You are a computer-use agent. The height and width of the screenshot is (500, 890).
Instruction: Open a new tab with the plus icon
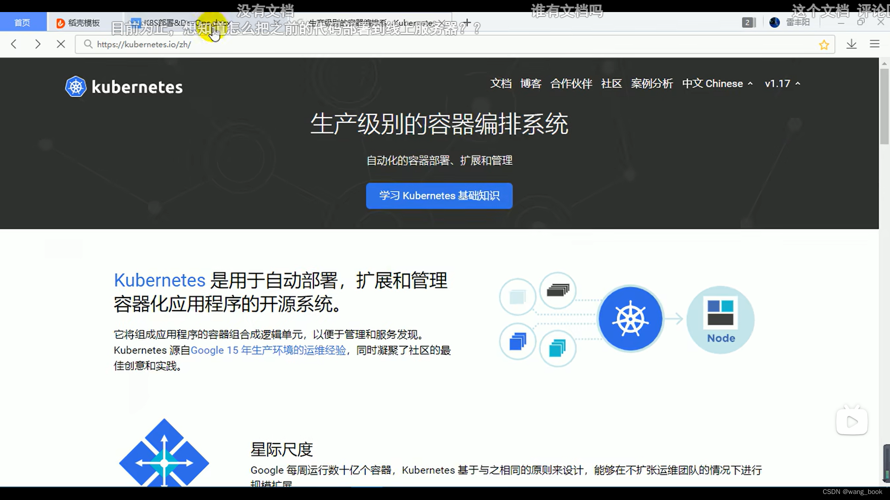point(467,23)
